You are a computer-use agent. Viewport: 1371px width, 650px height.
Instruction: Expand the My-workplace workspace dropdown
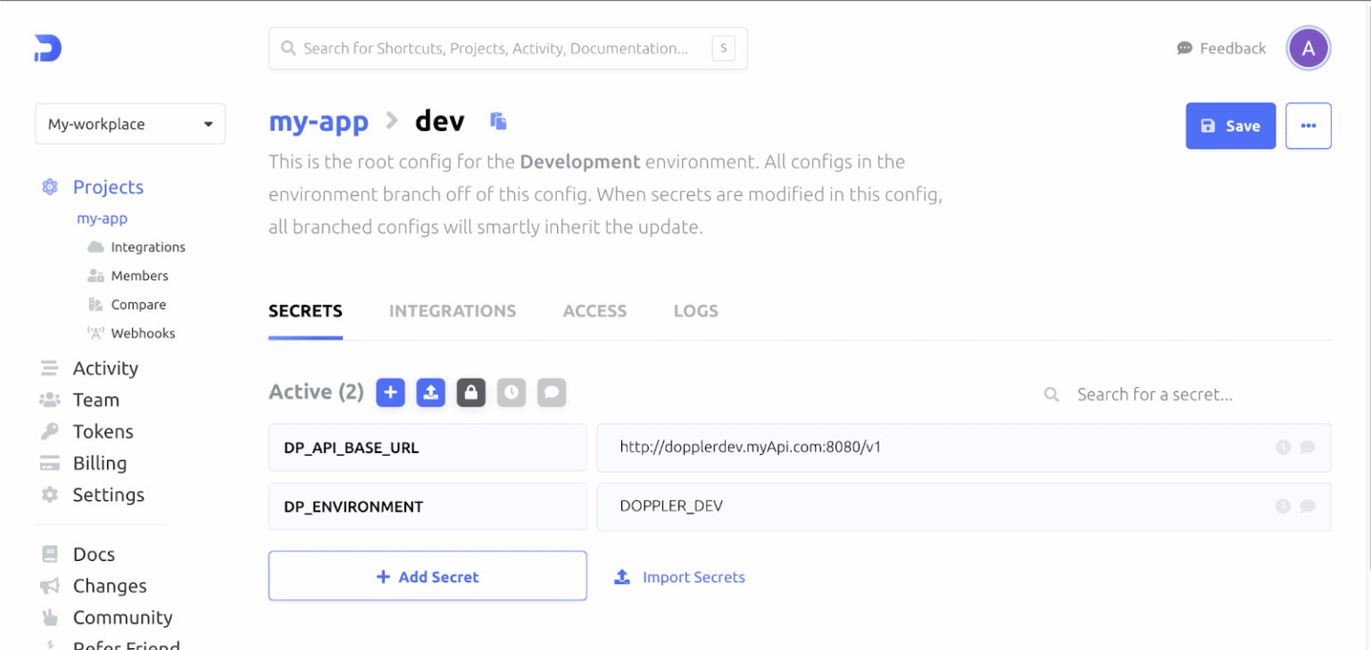tap(129, 124)
